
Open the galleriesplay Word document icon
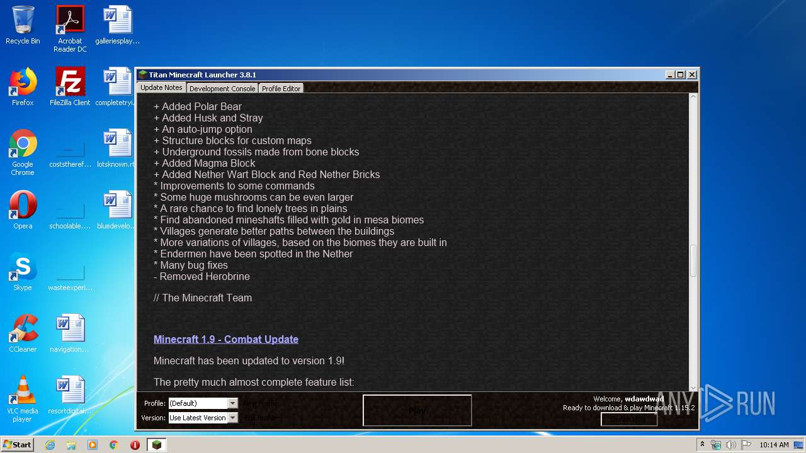pyautogui.click(x=118, y=25)
